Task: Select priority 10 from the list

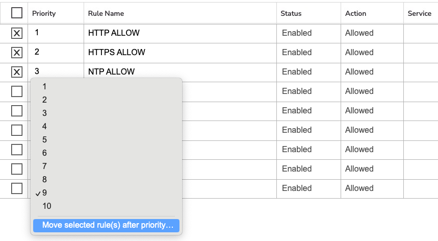Action: coord(106,206)
